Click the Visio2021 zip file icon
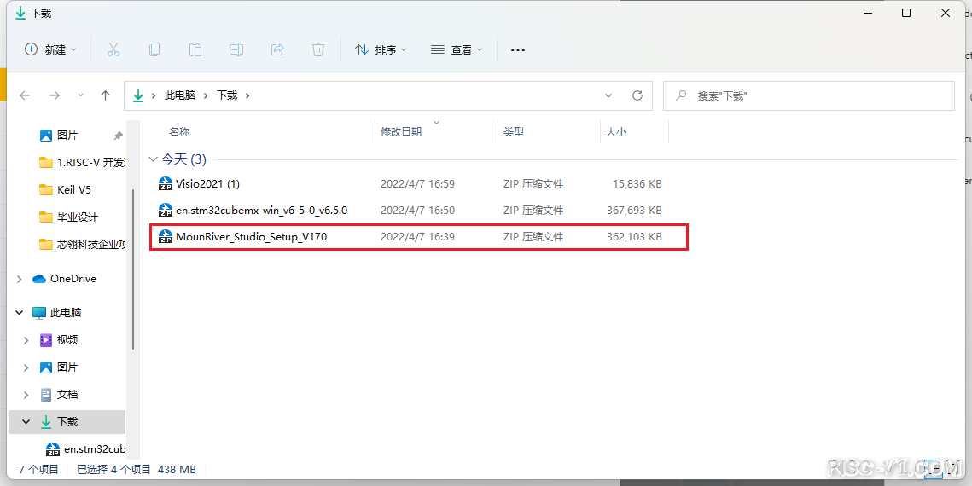This screenshot has height=486, width=972. click(x=166, y=184)
